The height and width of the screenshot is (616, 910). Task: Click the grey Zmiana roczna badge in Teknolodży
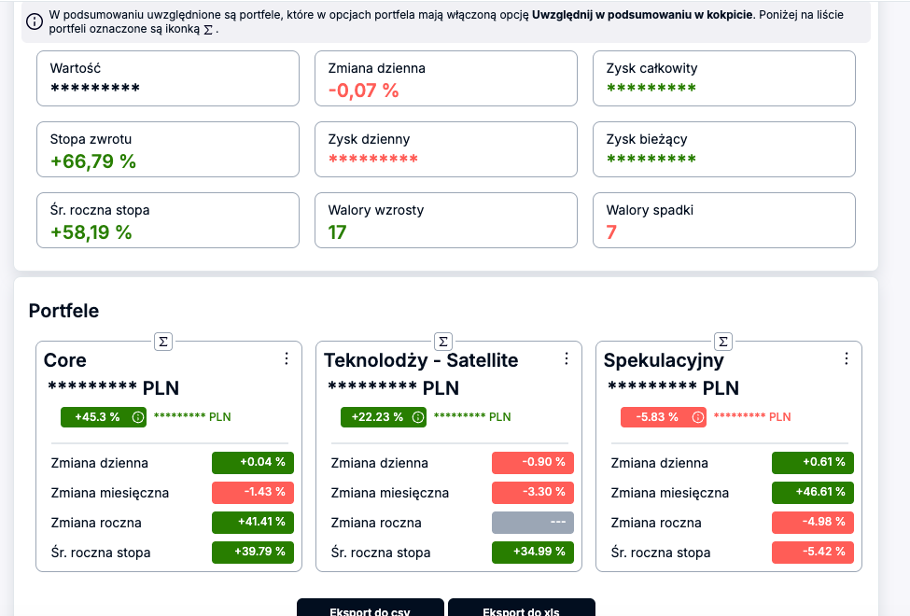[533, 523]
